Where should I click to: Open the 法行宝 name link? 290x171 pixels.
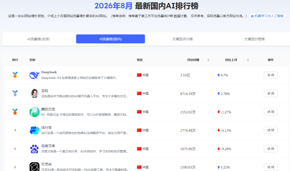pos(46,128)
